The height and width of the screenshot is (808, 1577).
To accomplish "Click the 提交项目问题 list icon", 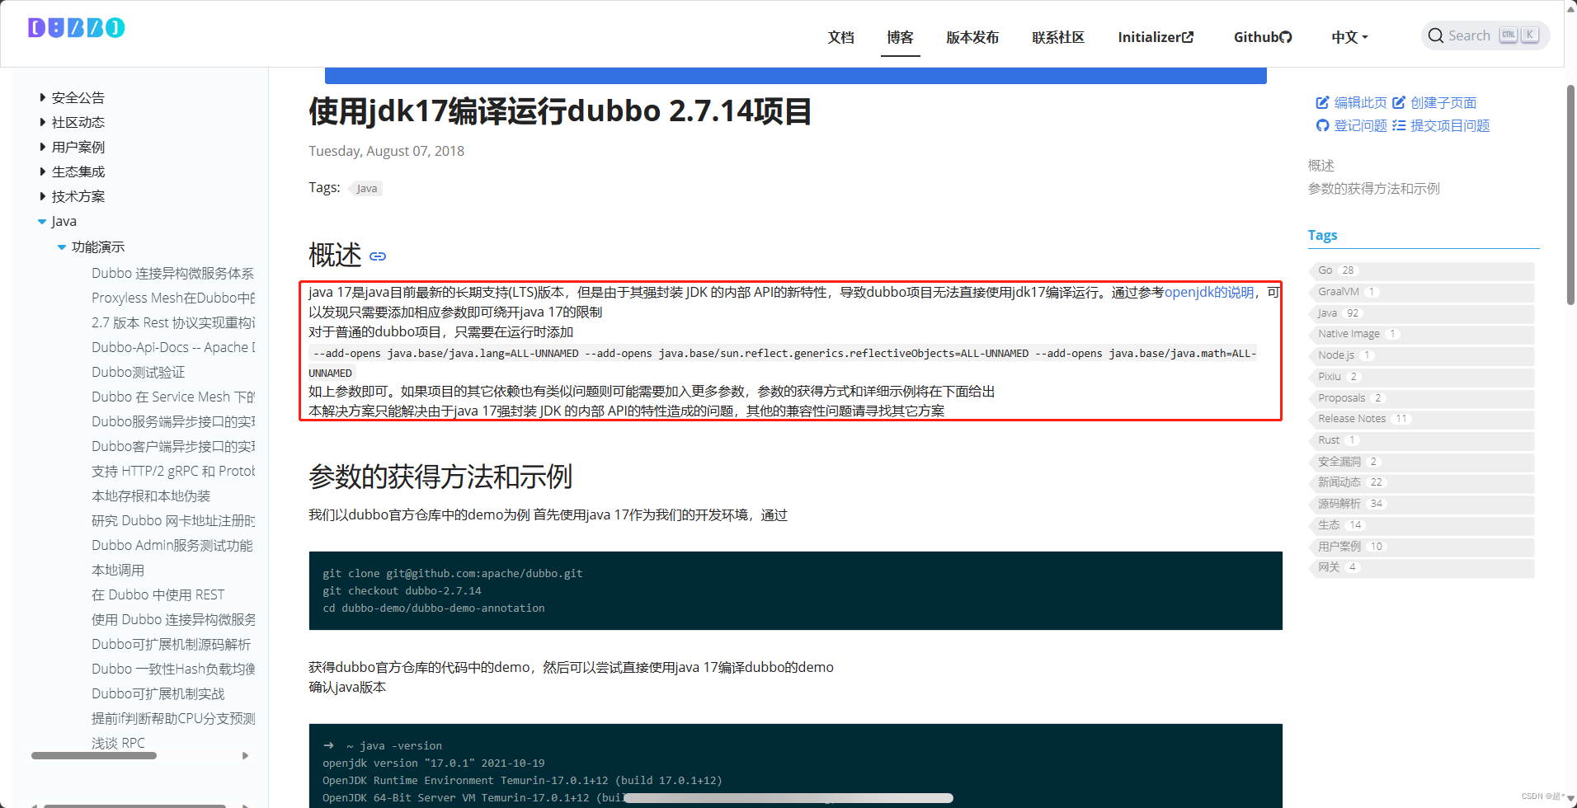I will (1397, 126).
